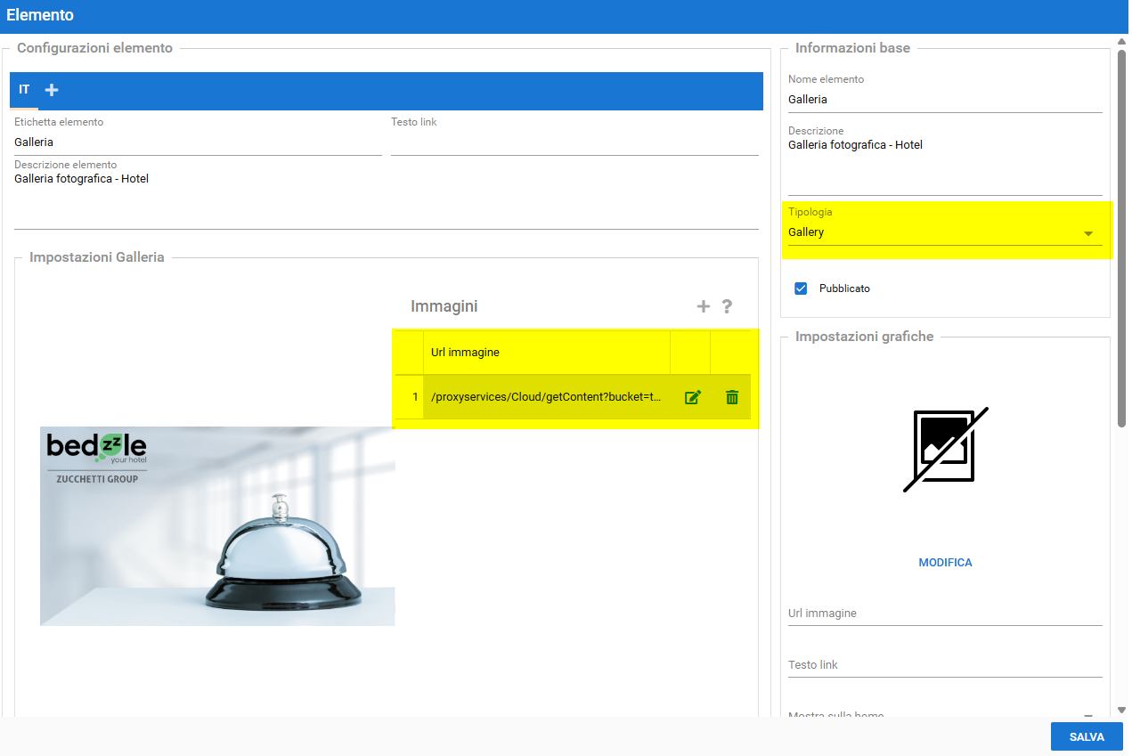The width and height of the screenshot is (1132, 756).
Task: Click the Url immagine field in graphics settings
Action: click(x=944, y=614)
